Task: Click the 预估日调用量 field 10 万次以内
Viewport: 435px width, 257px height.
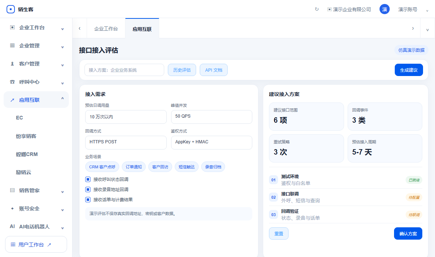Action: pos(126,117)
